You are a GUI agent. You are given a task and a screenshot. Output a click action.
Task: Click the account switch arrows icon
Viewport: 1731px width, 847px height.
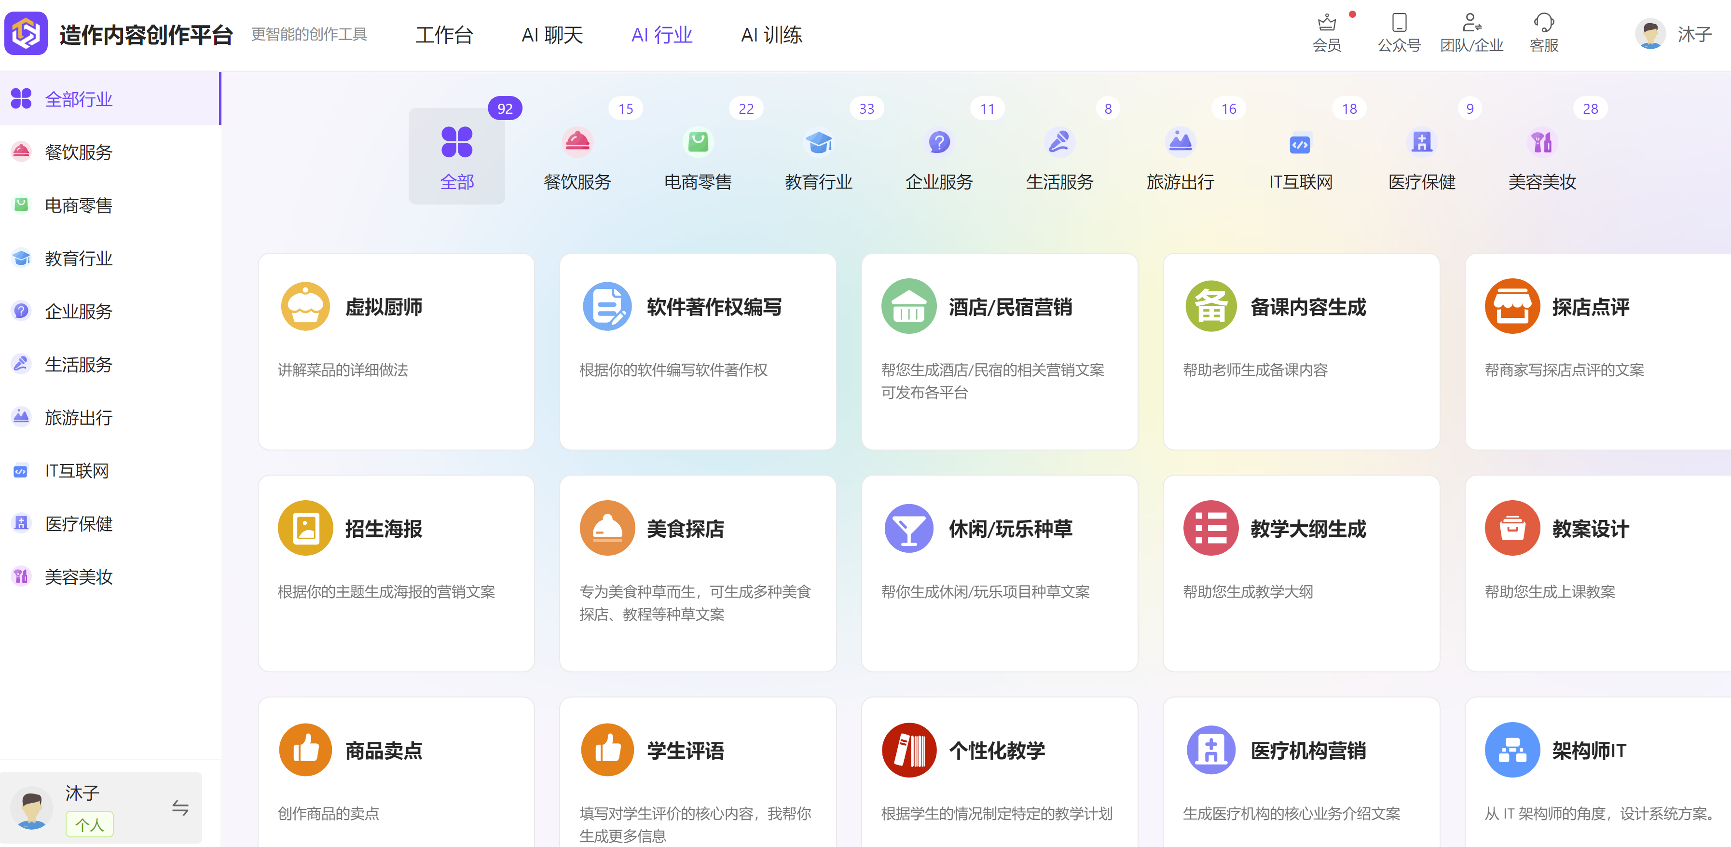click(179, 807)
